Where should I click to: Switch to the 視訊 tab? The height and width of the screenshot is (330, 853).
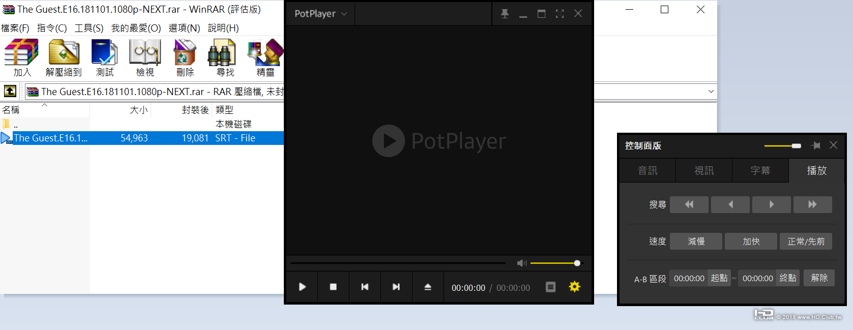tap(704, 171)
